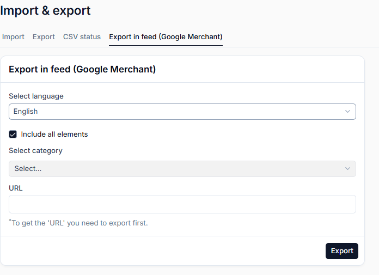Click the 'Select language' field label
Image resolution: width=379 pixels, height=275 pixels.
(x=36, y=96)
